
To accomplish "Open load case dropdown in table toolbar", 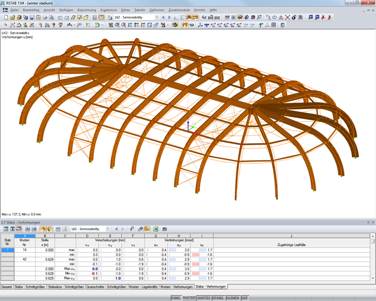I will (x=108, y=229).
